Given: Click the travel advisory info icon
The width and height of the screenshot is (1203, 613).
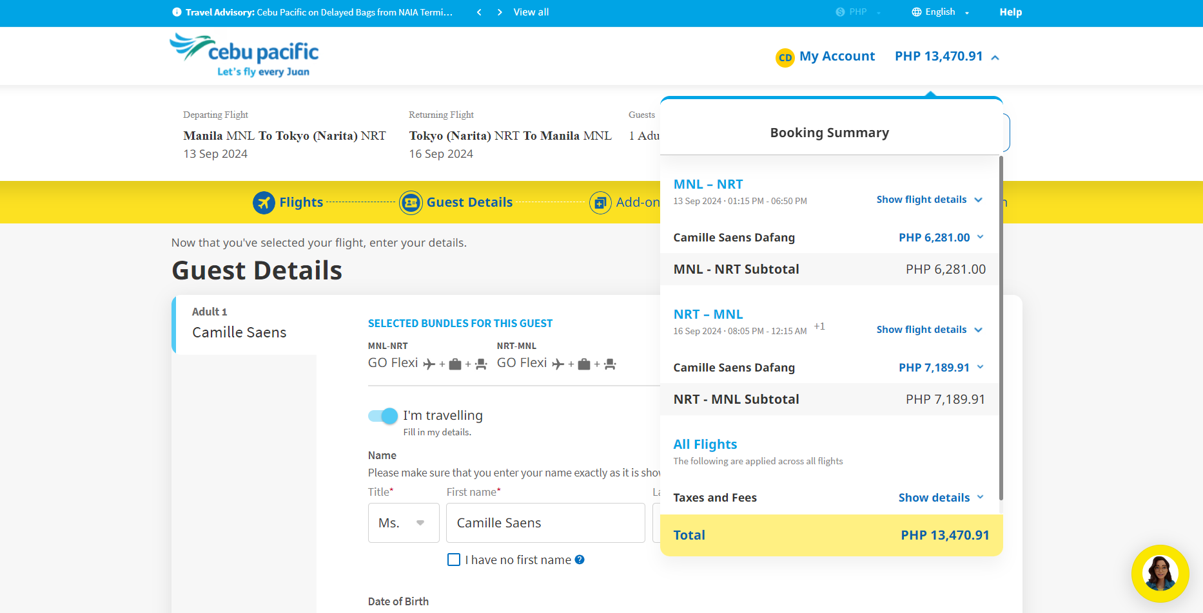Looking at the screenshot, I should click(x=177, y=12).
